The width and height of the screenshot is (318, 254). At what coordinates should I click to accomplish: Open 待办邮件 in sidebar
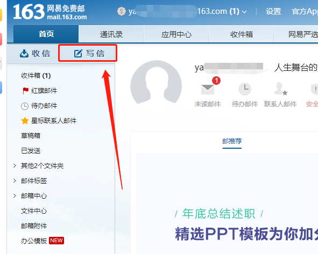[x=44, y=106]
